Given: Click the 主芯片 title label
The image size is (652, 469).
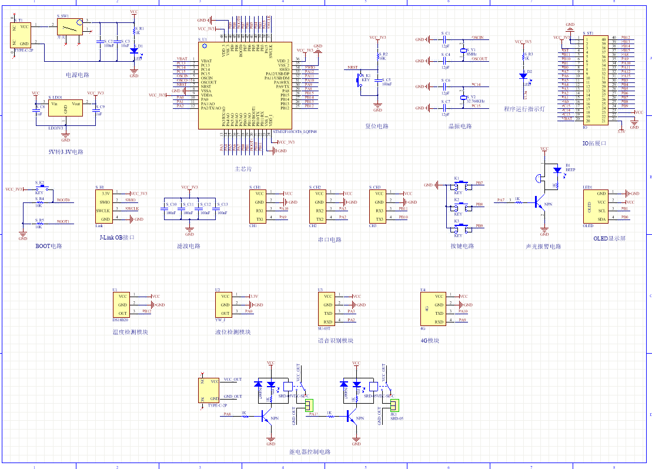Looking at the screenshot, I should click(243, 169).
